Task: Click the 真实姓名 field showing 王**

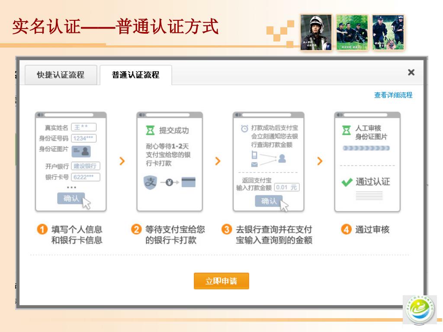Action: pos(83,128)
